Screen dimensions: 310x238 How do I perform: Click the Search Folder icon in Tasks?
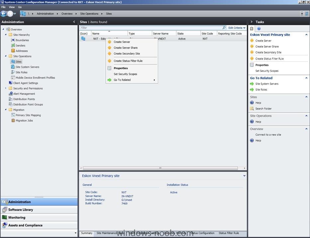point(252,109)
